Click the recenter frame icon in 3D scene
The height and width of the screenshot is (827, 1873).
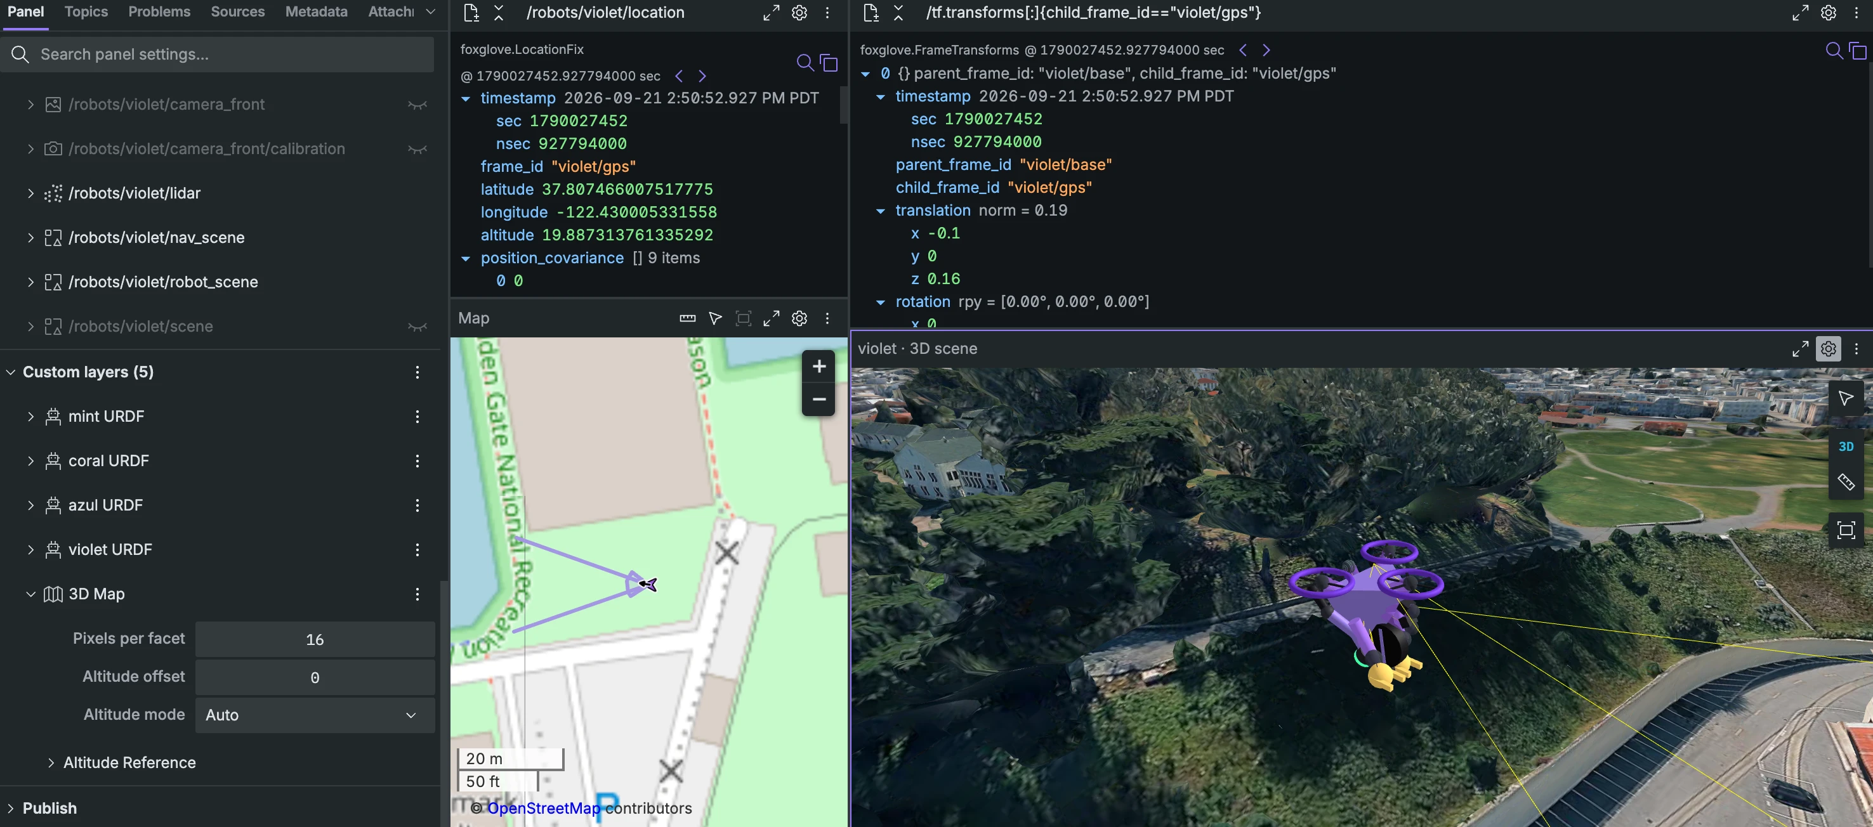(x=1845, y=530)
